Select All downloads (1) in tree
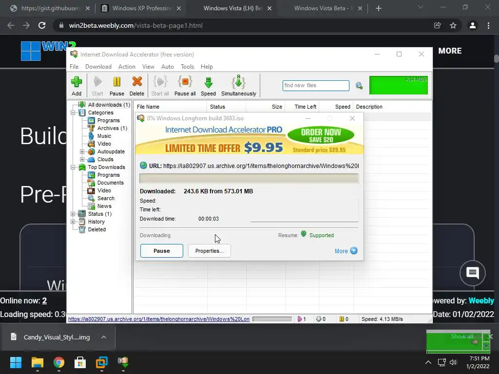Image resolution: width=499 pixels, height=374 pixels. (x=109, y=105)
